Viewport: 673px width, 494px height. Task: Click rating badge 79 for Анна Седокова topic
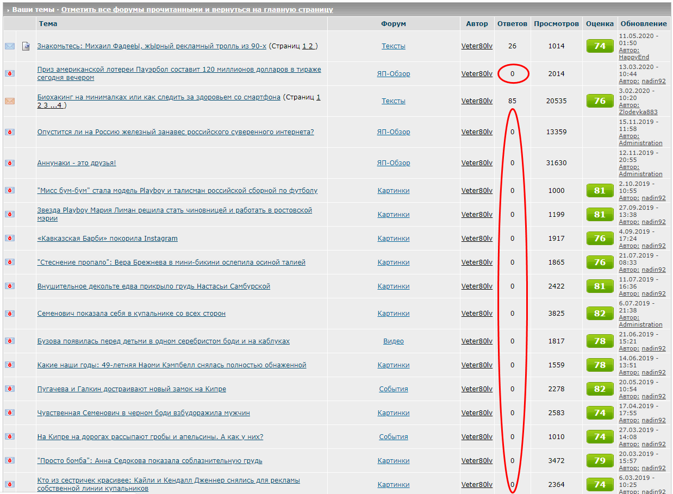[600, 461]
